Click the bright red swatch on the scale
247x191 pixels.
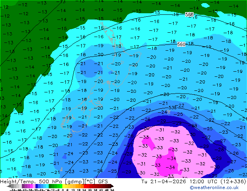pos(85,186)
